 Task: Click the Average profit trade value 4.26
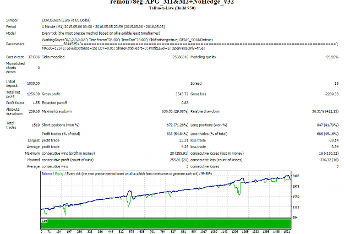pyautogui.click(x=185, y=147)
